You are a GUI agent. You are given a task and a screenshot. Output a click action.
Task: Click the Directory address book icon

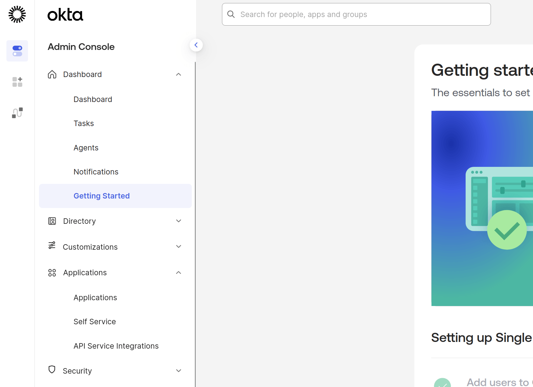pyautogui.click(x=52, y=221)
